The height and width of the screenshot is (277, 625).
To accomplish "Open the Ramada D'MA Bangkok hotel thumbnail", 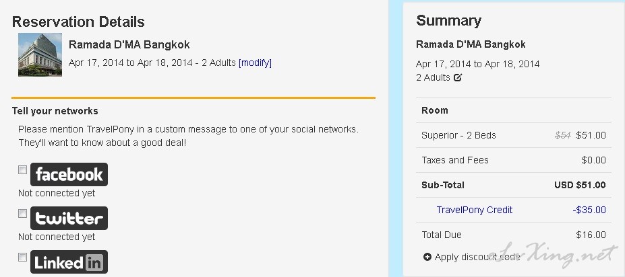I will coord(40,54).
